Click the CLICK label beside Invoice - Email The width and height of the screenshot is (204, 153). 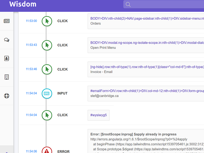coord(63,69)
